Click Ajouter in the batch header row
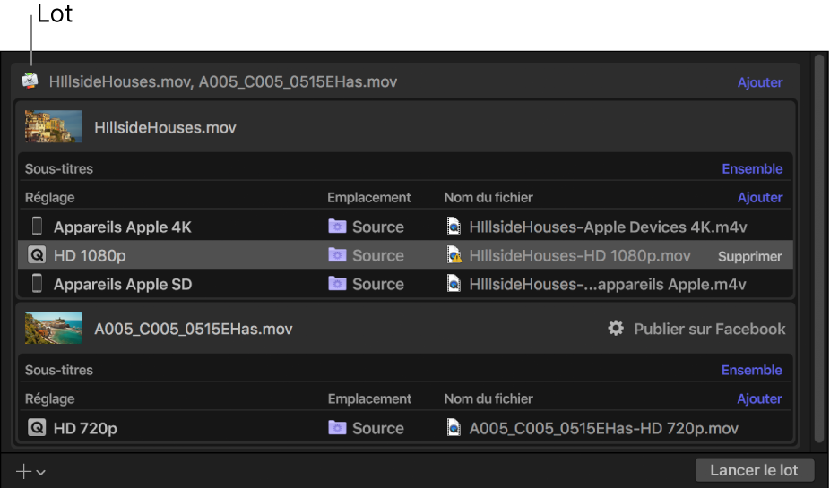The image size is (830, 488). tap(759, 82)
